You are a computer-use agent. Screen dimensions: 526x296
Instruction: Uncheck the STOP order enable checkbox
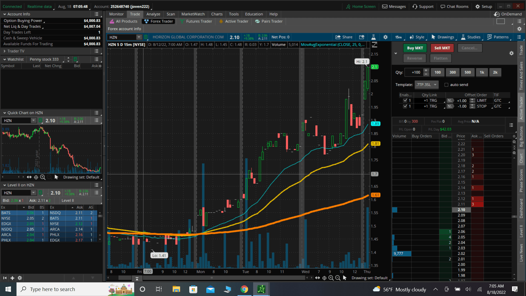[405, 106]
